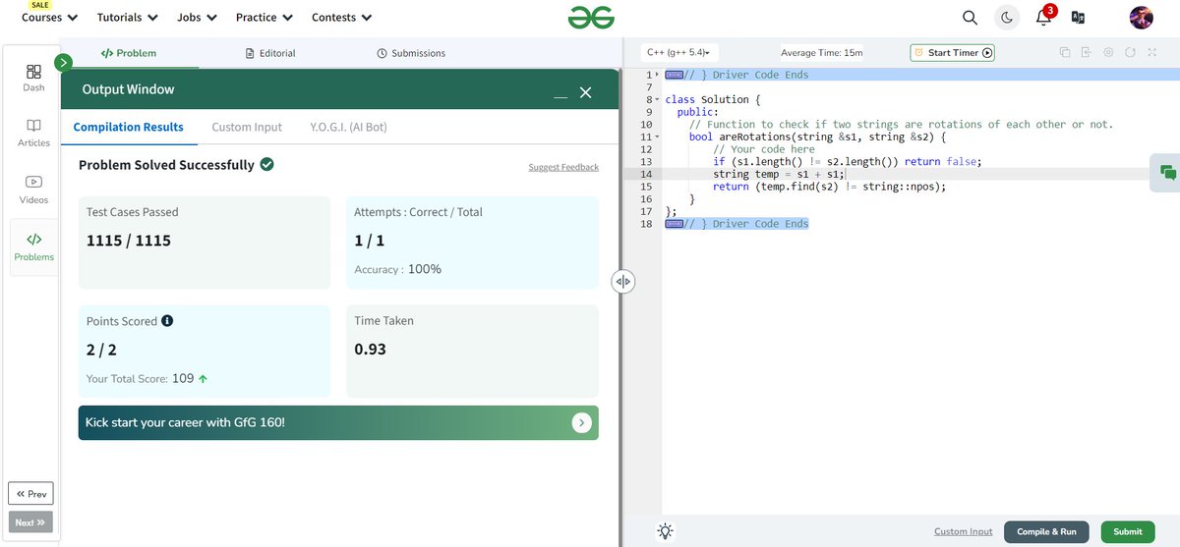
Task: Click the 1115 / 1115 test cases text
Action: pyautogui.click(x=129, y=240)
